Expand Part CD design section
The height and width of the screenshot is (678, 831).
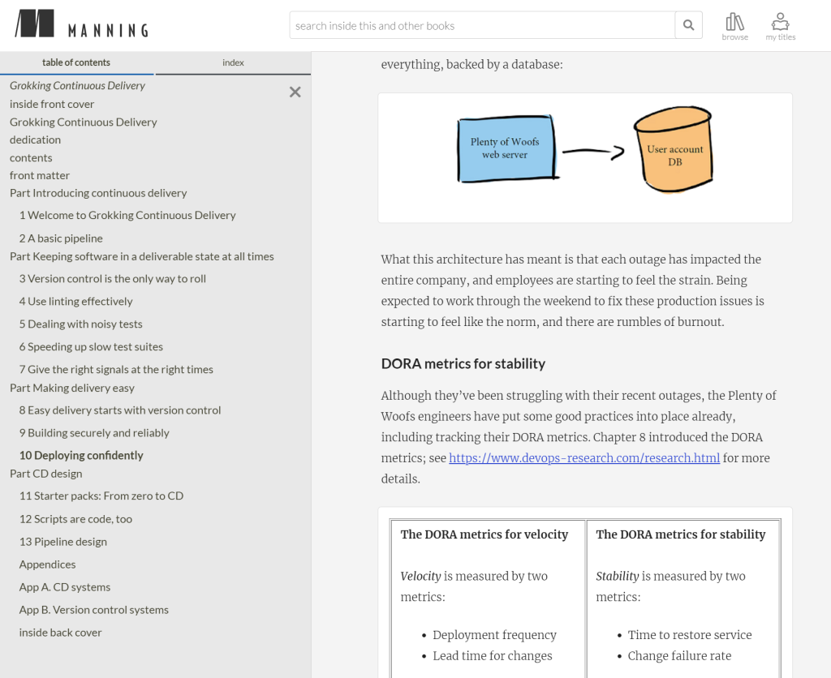pos(45,473)
